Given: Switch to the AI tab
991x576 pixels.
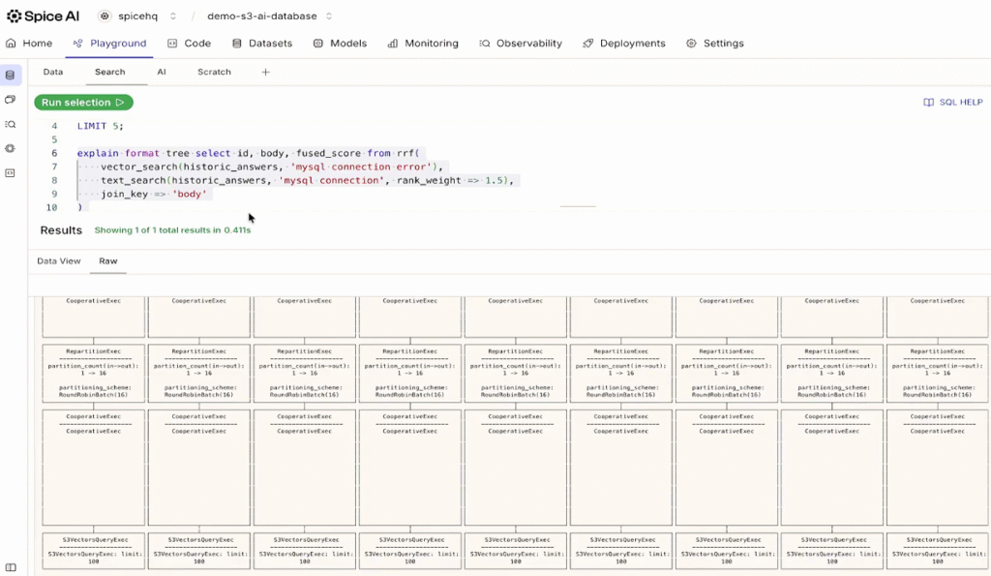Looking at the screenshot, I should click(162, 72).
